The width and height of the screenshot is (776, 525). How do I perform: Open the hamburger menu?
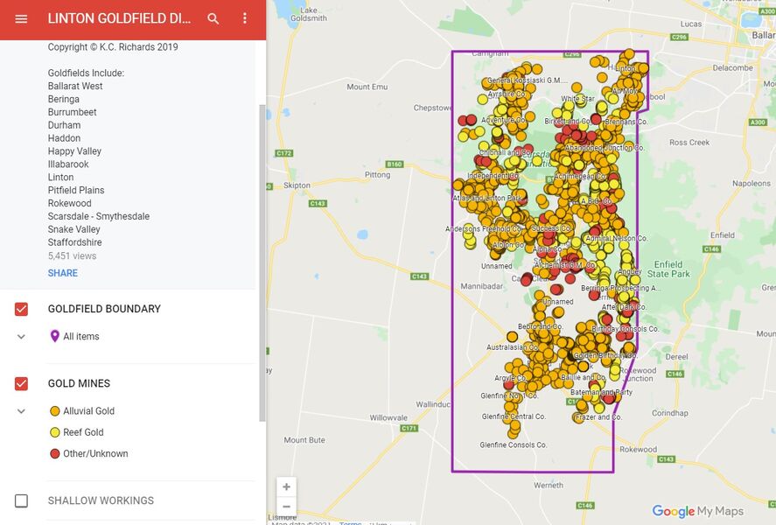tap(21, 18)
